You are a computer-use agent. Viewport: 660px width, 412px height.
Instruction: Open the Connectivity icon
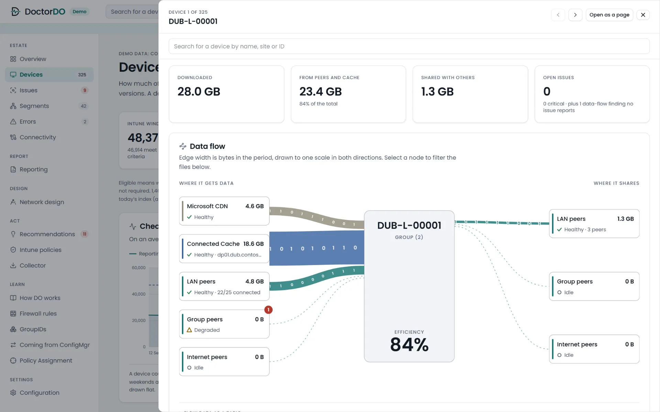pos(13,137)
